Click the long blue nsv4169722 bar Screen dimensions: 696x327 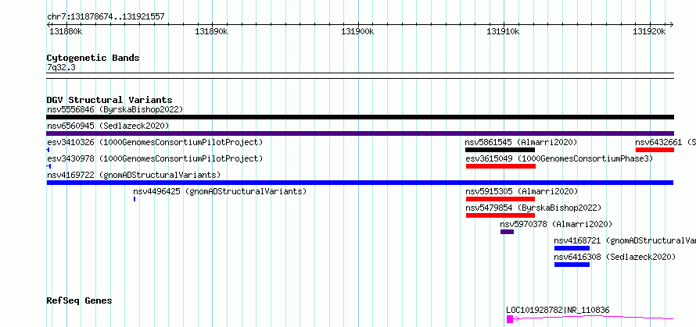pos(360,183)
